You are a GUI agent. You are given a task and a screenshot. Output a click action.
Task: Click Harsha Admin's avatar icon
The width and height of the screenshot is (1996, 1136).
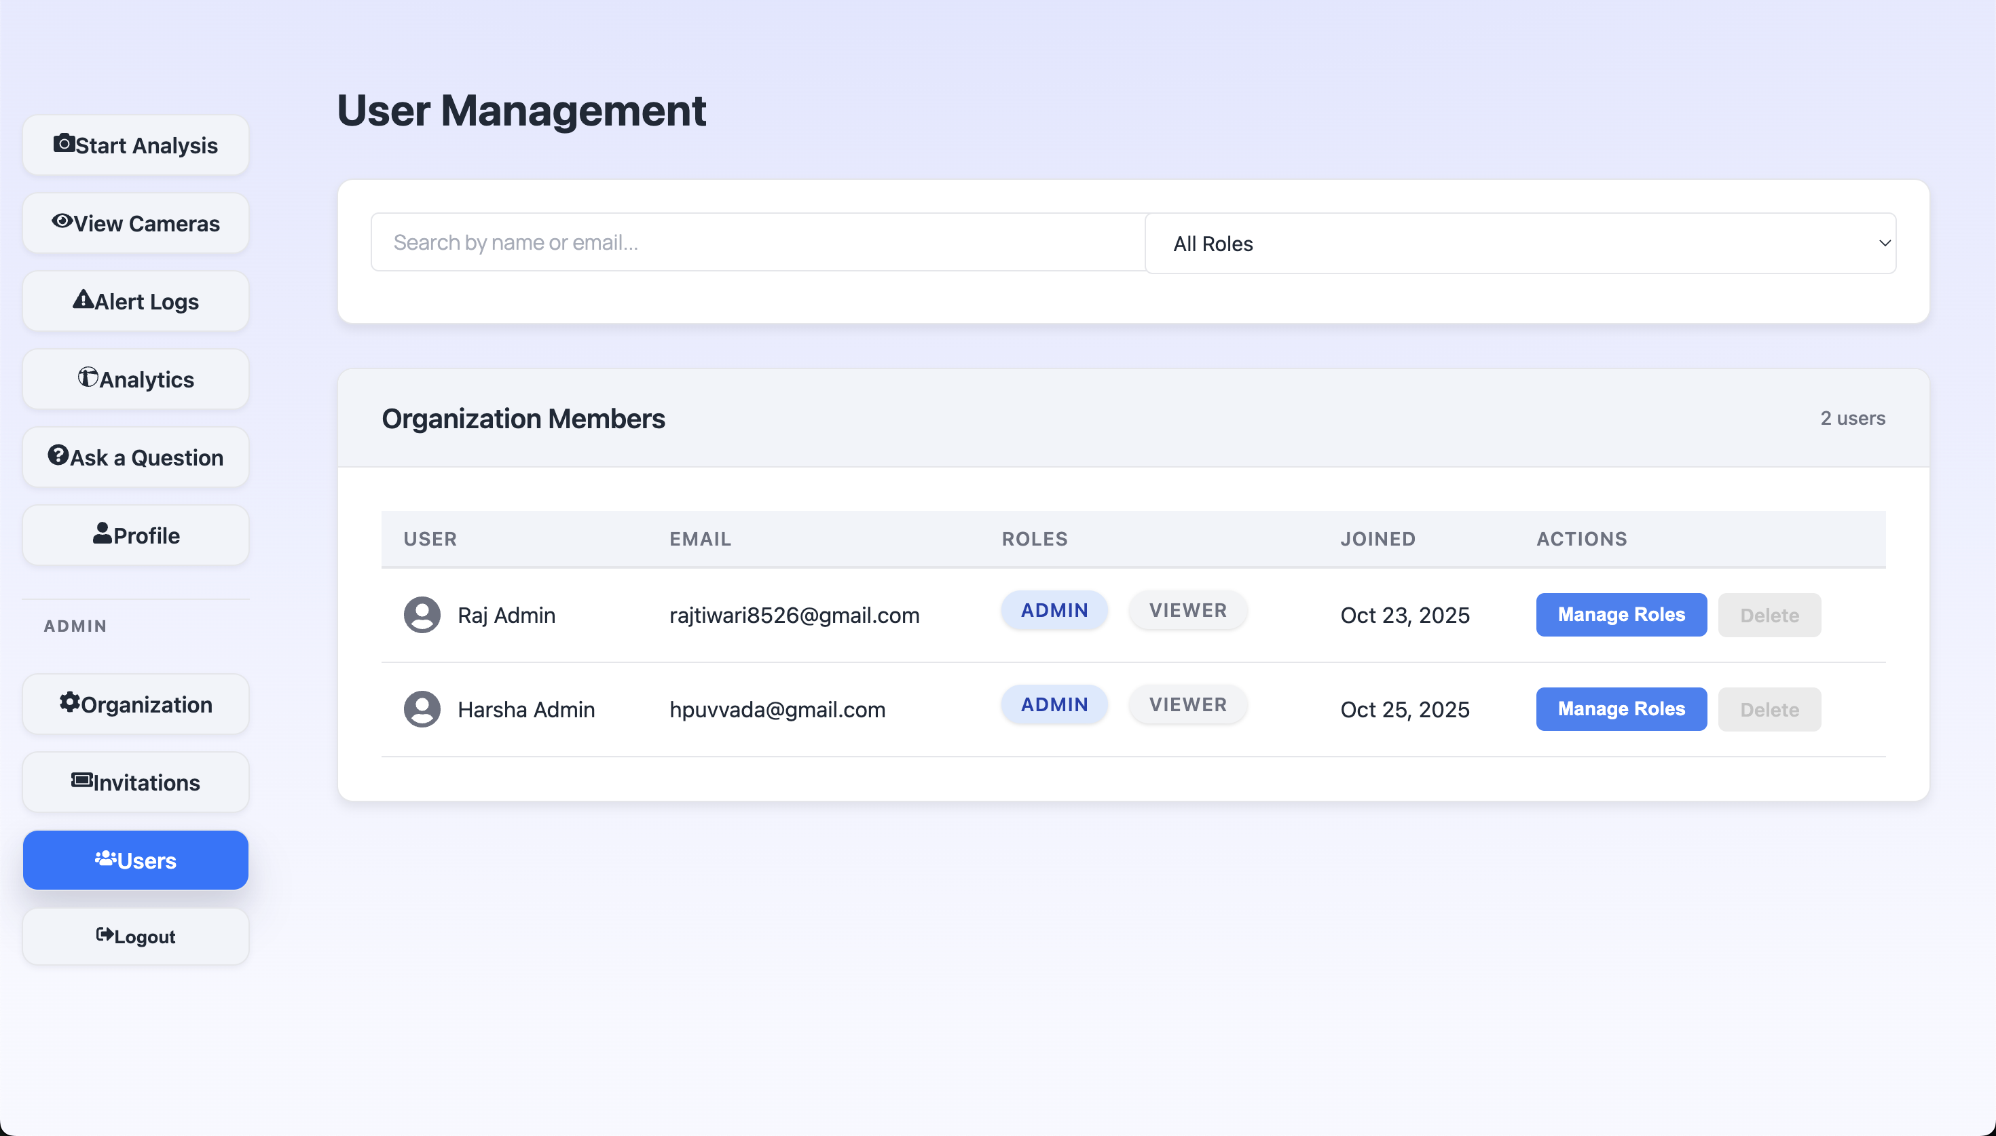tap(422, 709)
